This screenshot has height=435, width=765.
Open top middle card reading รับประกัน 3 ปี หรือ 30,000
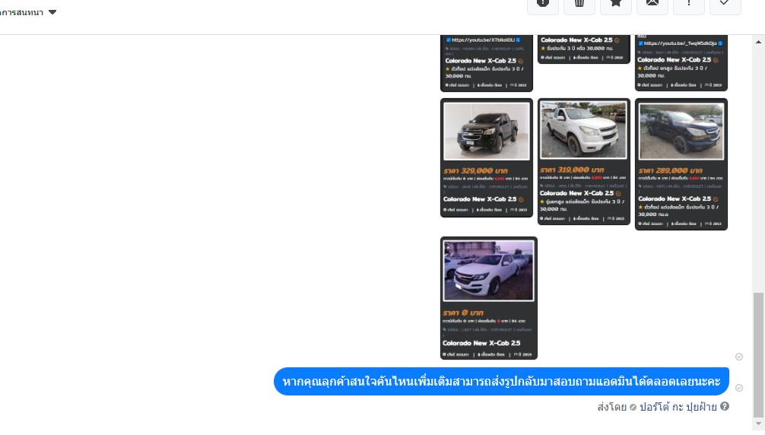(x=583, y=49)
